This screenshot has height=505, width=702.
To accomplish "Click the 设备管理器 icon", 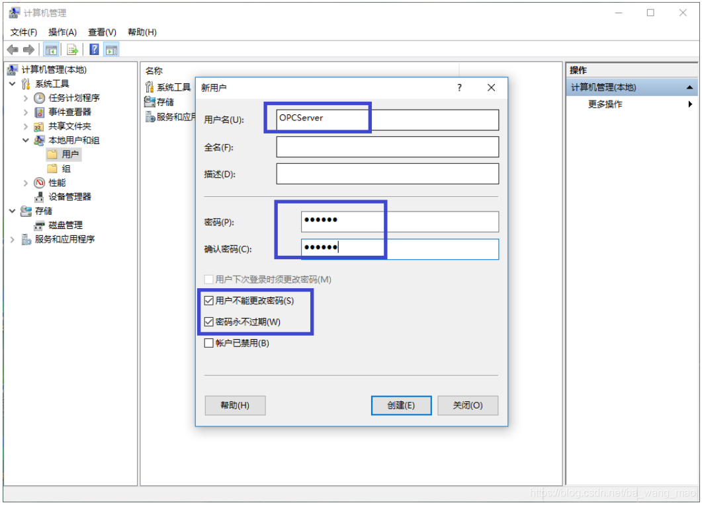I will click(40, 197).
